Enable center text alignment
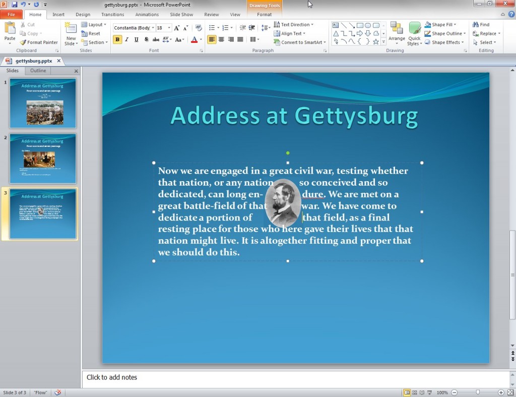The height and width of the screenshot is (397, 516). tap(221, 39)
